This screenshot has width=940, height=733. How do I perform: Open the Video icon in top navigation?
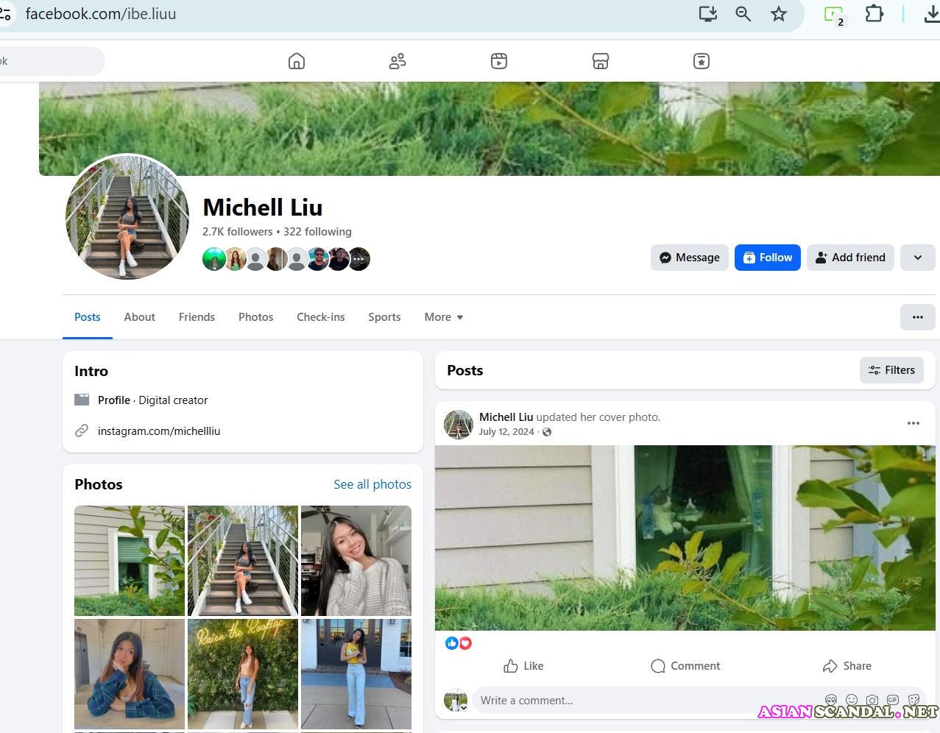499,61
